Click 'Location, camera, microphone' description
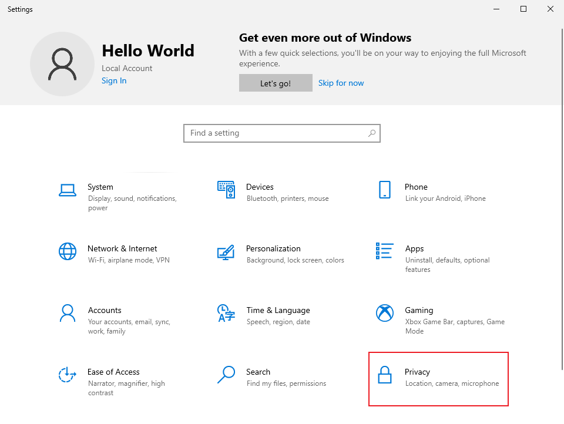 point(452,383)
